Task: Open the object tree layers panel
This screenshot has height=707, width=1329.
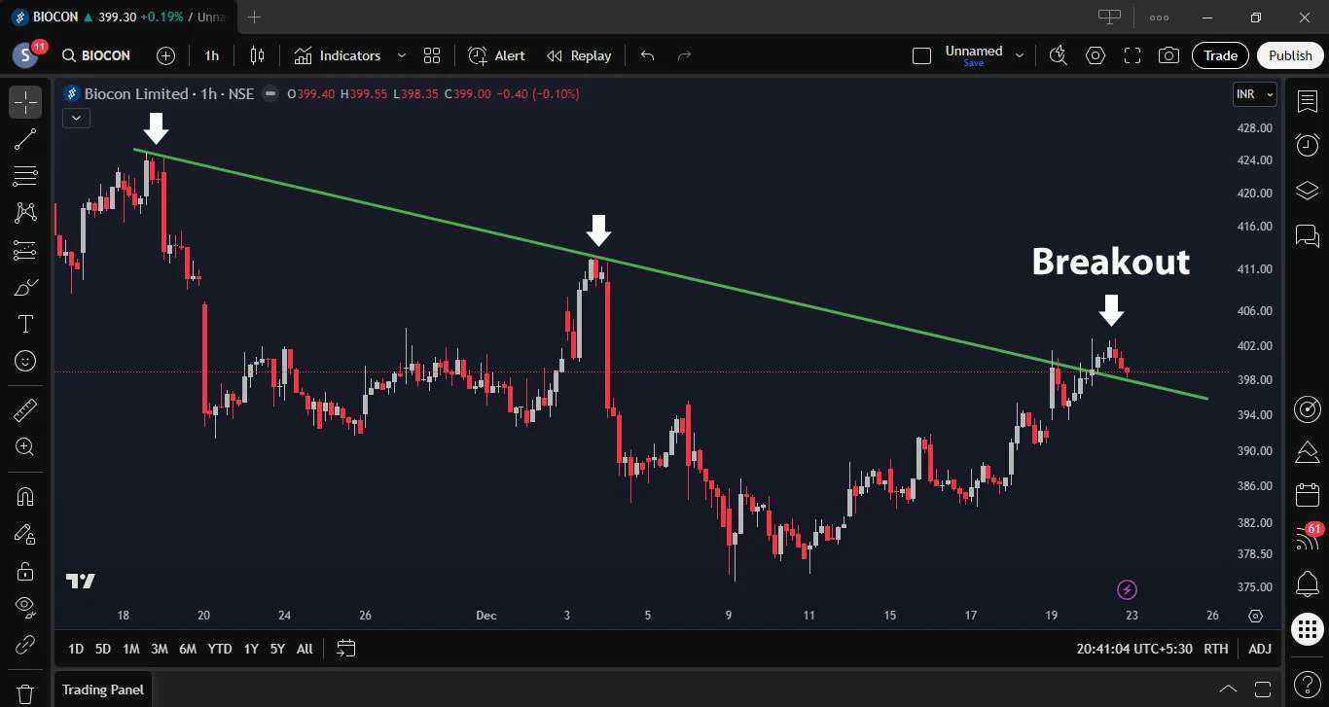Action: click(x=1307, y=191)
